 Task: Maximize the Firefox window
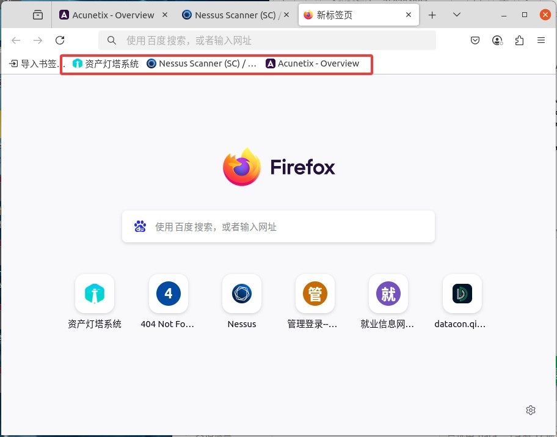tap(525, 15)
